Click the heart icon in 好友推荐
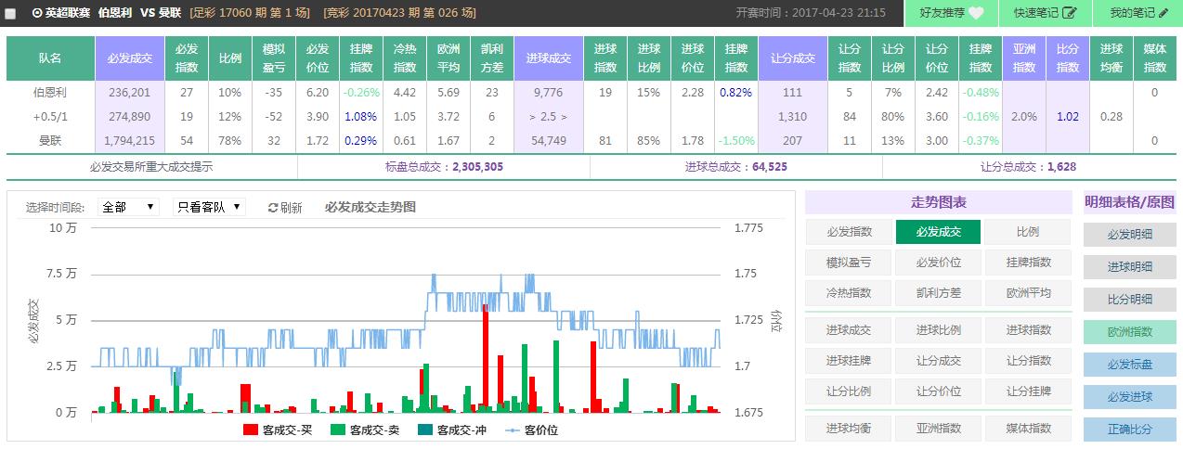 point(976,13)
